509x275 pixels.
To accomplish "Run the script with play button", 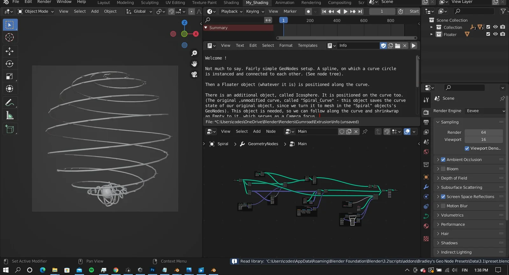I will point(414,46).
